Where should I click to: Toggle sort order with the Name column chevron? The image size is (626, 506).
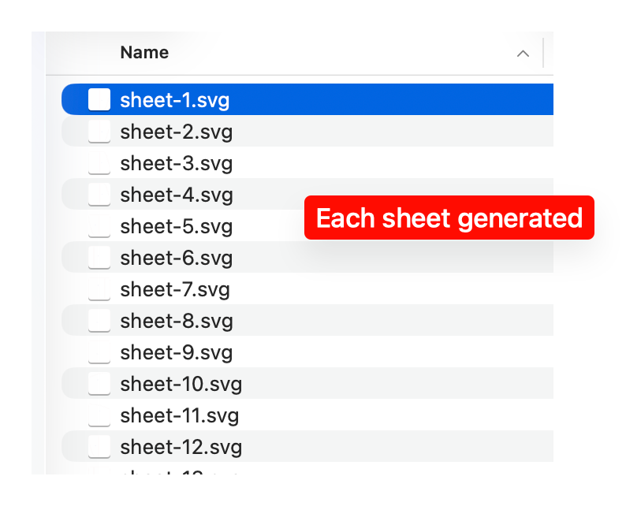coord(523,54)
